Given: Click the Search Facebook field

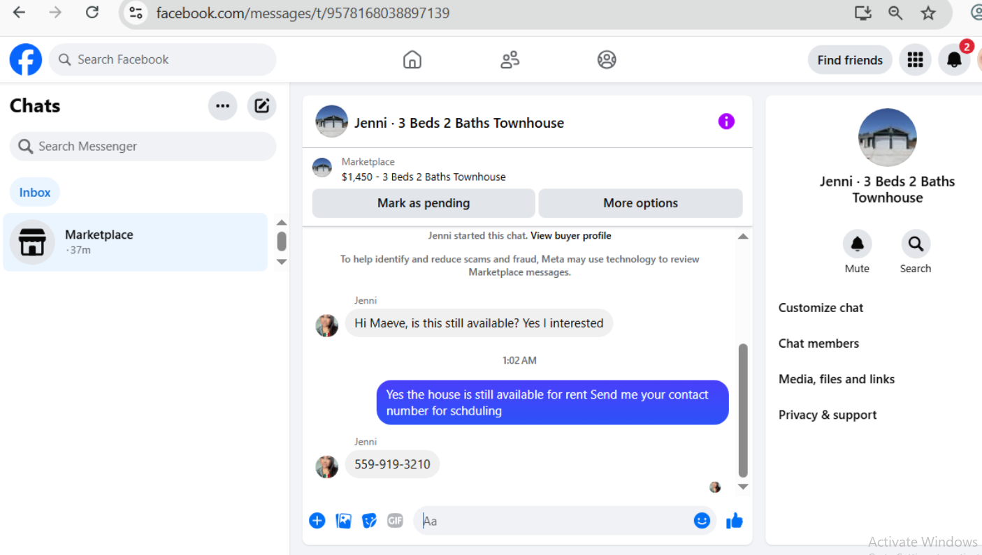Looking at the screenshot, I should point(163,59).
